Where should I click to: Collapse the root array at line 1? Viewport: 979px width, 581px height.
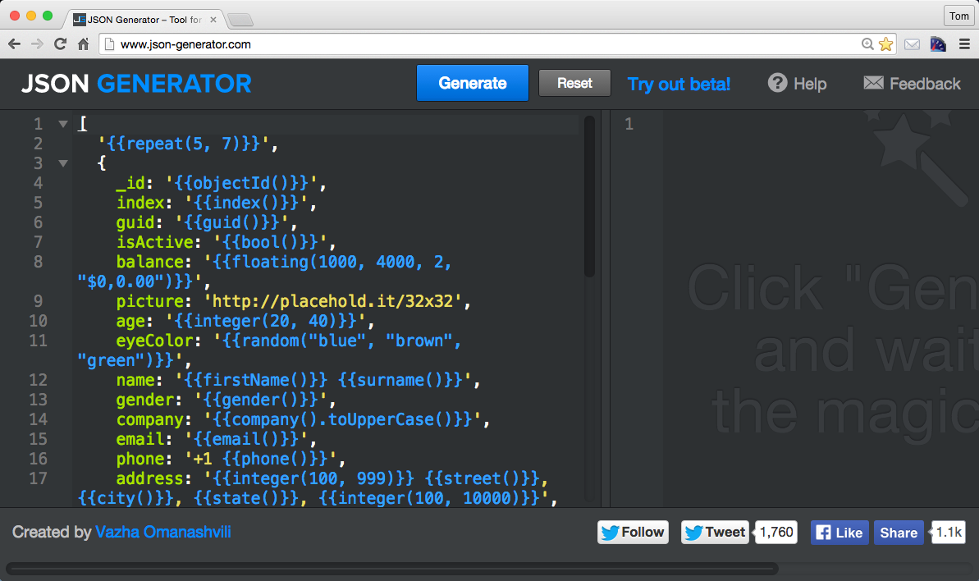click(63, 123)
